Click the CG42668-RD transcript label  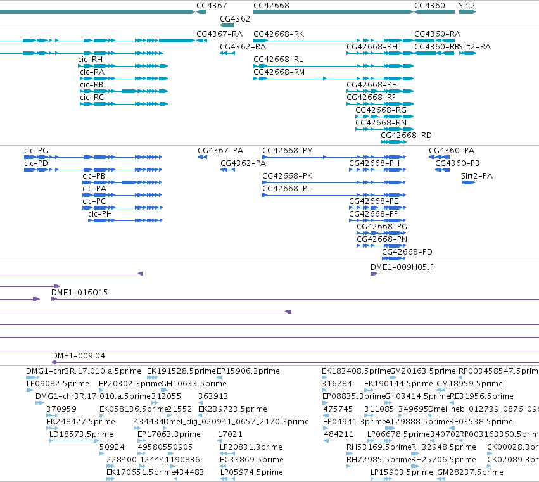(406, 136)
